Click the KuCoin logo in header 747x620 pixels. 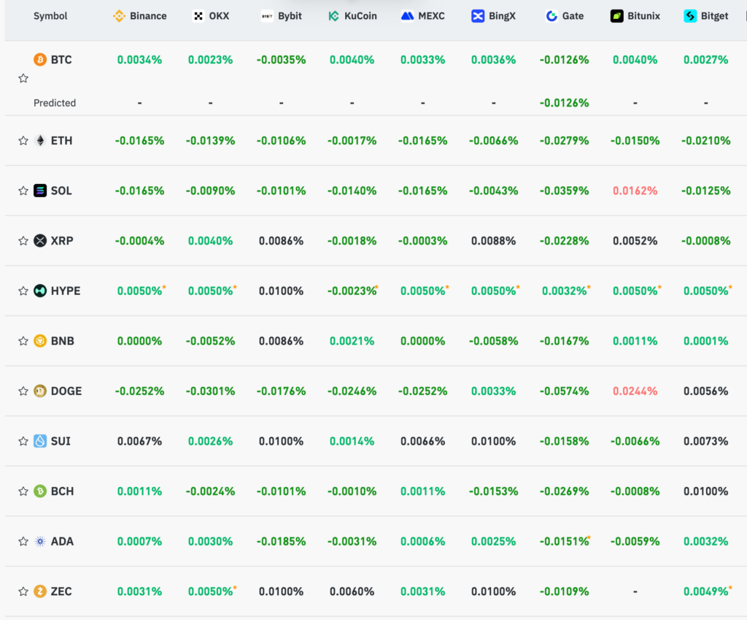[334, 16]
